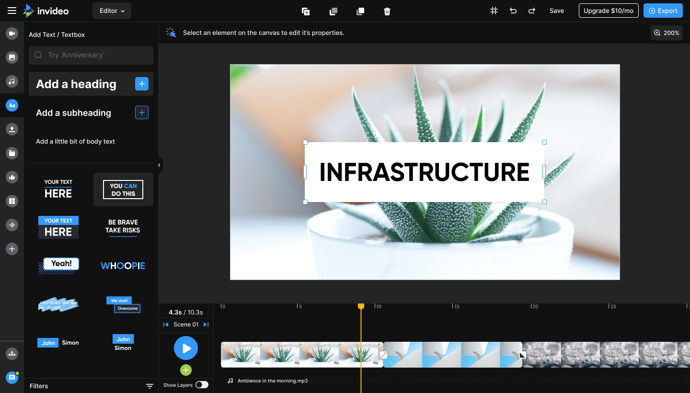Image resolution: width=690 pixels, height=393 pixels.
Task: Switch to the next scene with the arrow
Action: (x=206, y=325)
